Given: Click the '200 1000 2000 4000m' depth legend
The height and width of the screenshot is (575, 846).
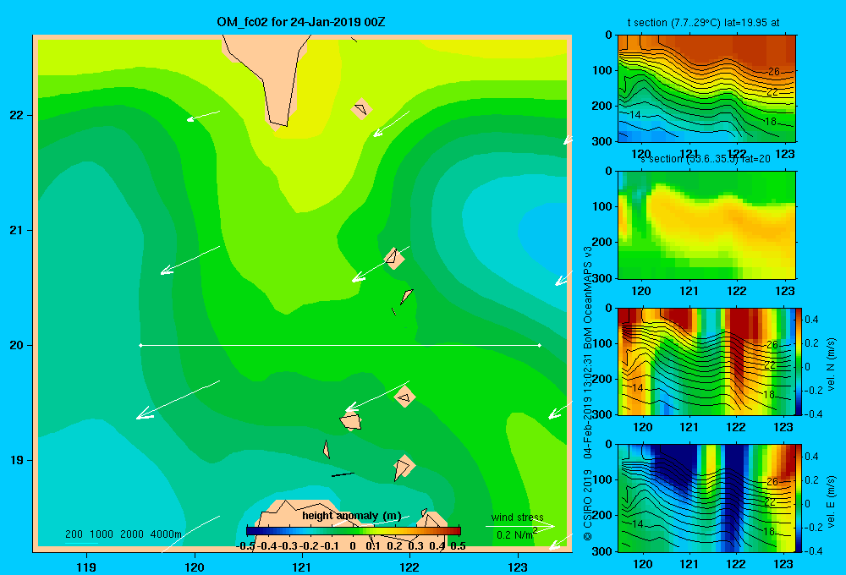Looking at the screenshot, I should [x=123, y=534].
